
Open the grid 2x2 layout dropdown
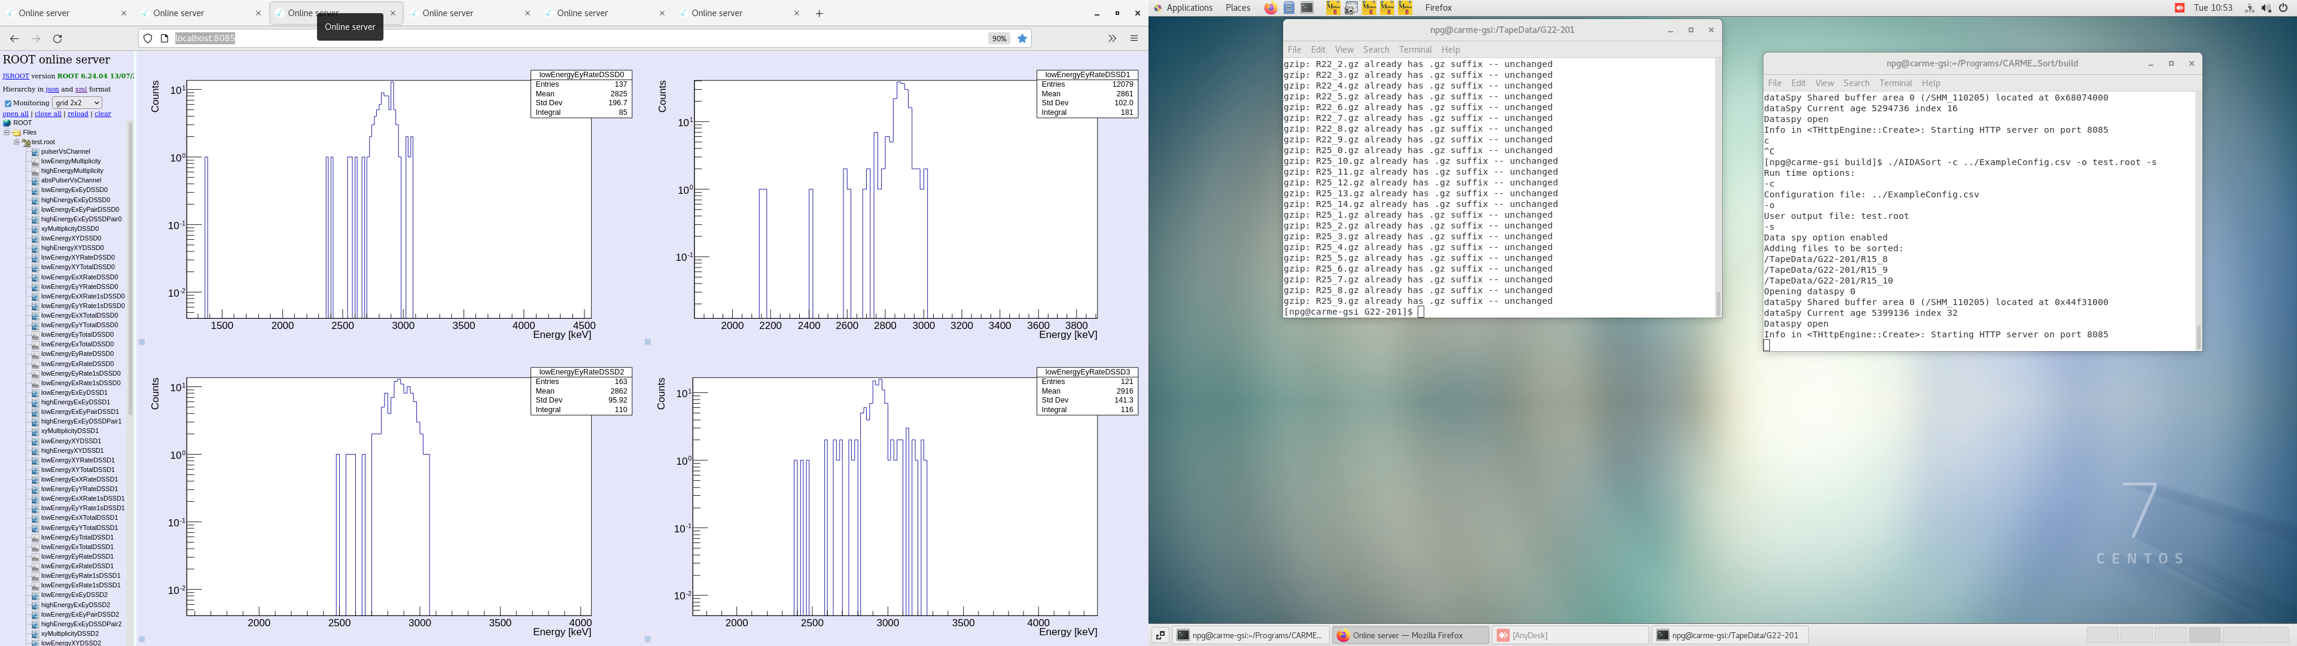point(77,103)
